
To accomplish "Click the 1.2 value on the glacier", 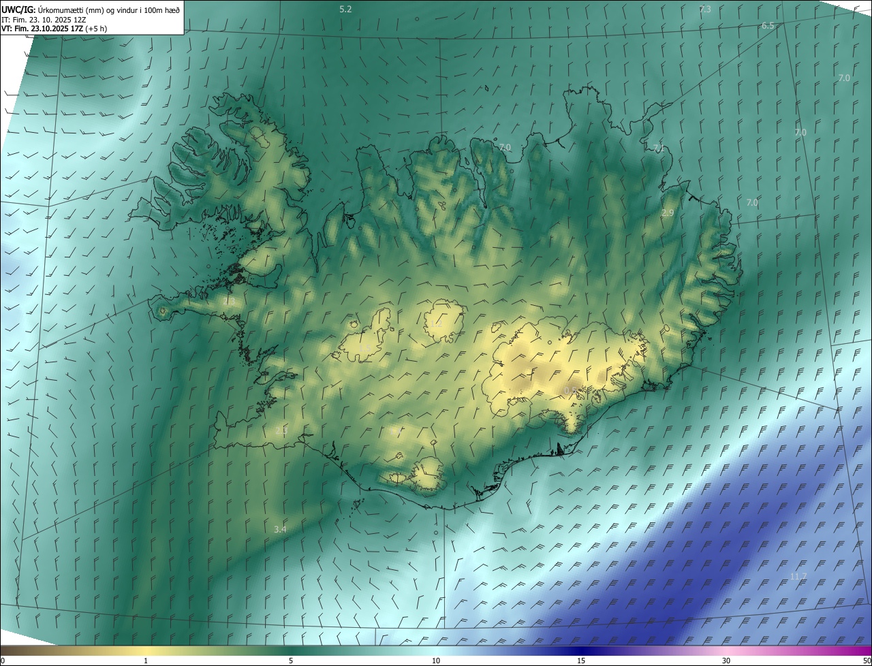I will tap(436, 323).
